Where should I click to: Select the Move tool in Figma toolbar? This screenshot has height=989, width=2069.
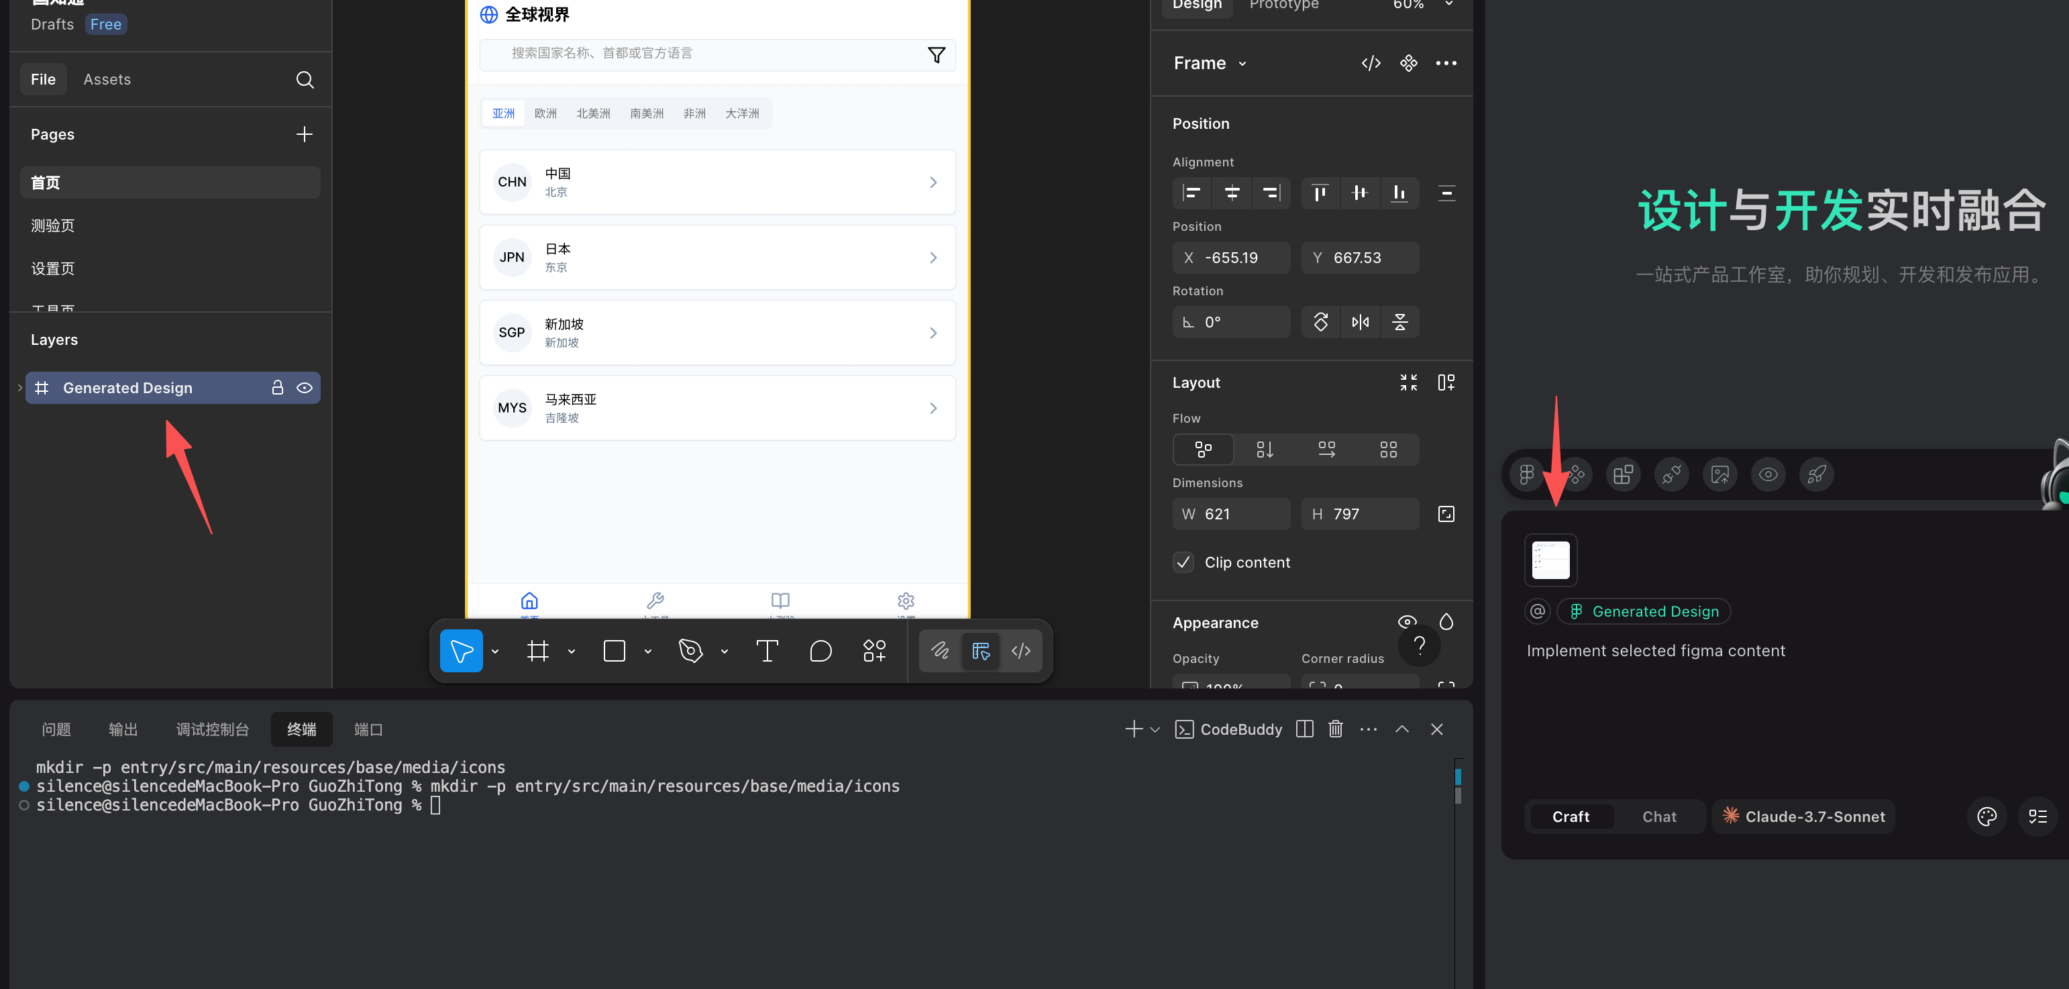[461, 651]
